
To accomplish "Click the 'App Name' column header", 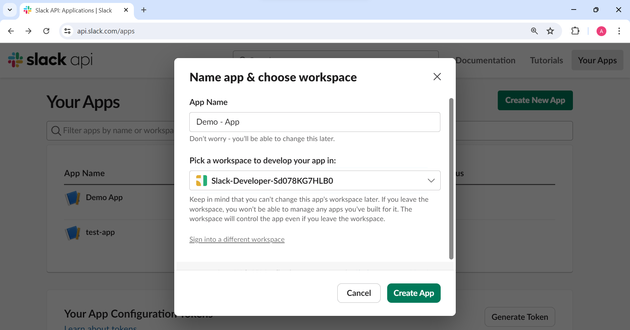I will (x=84, y=173).
